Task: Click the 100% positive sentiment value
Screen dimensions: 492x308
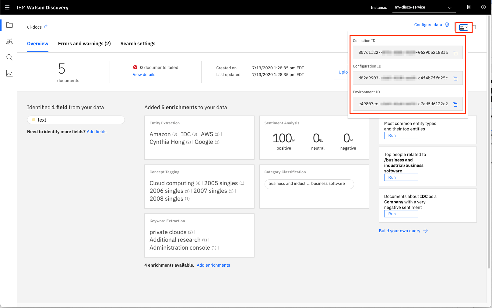Action: pos(284,138)
